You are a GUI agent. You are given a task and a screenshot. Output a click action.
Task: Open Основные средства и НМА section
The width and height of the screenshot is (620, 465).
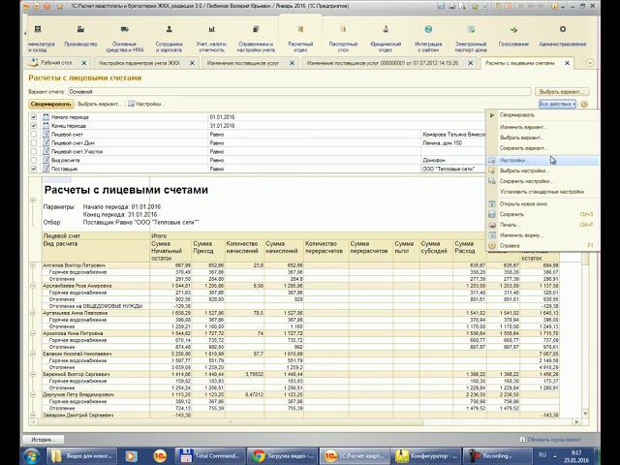(x=125, y=39)
